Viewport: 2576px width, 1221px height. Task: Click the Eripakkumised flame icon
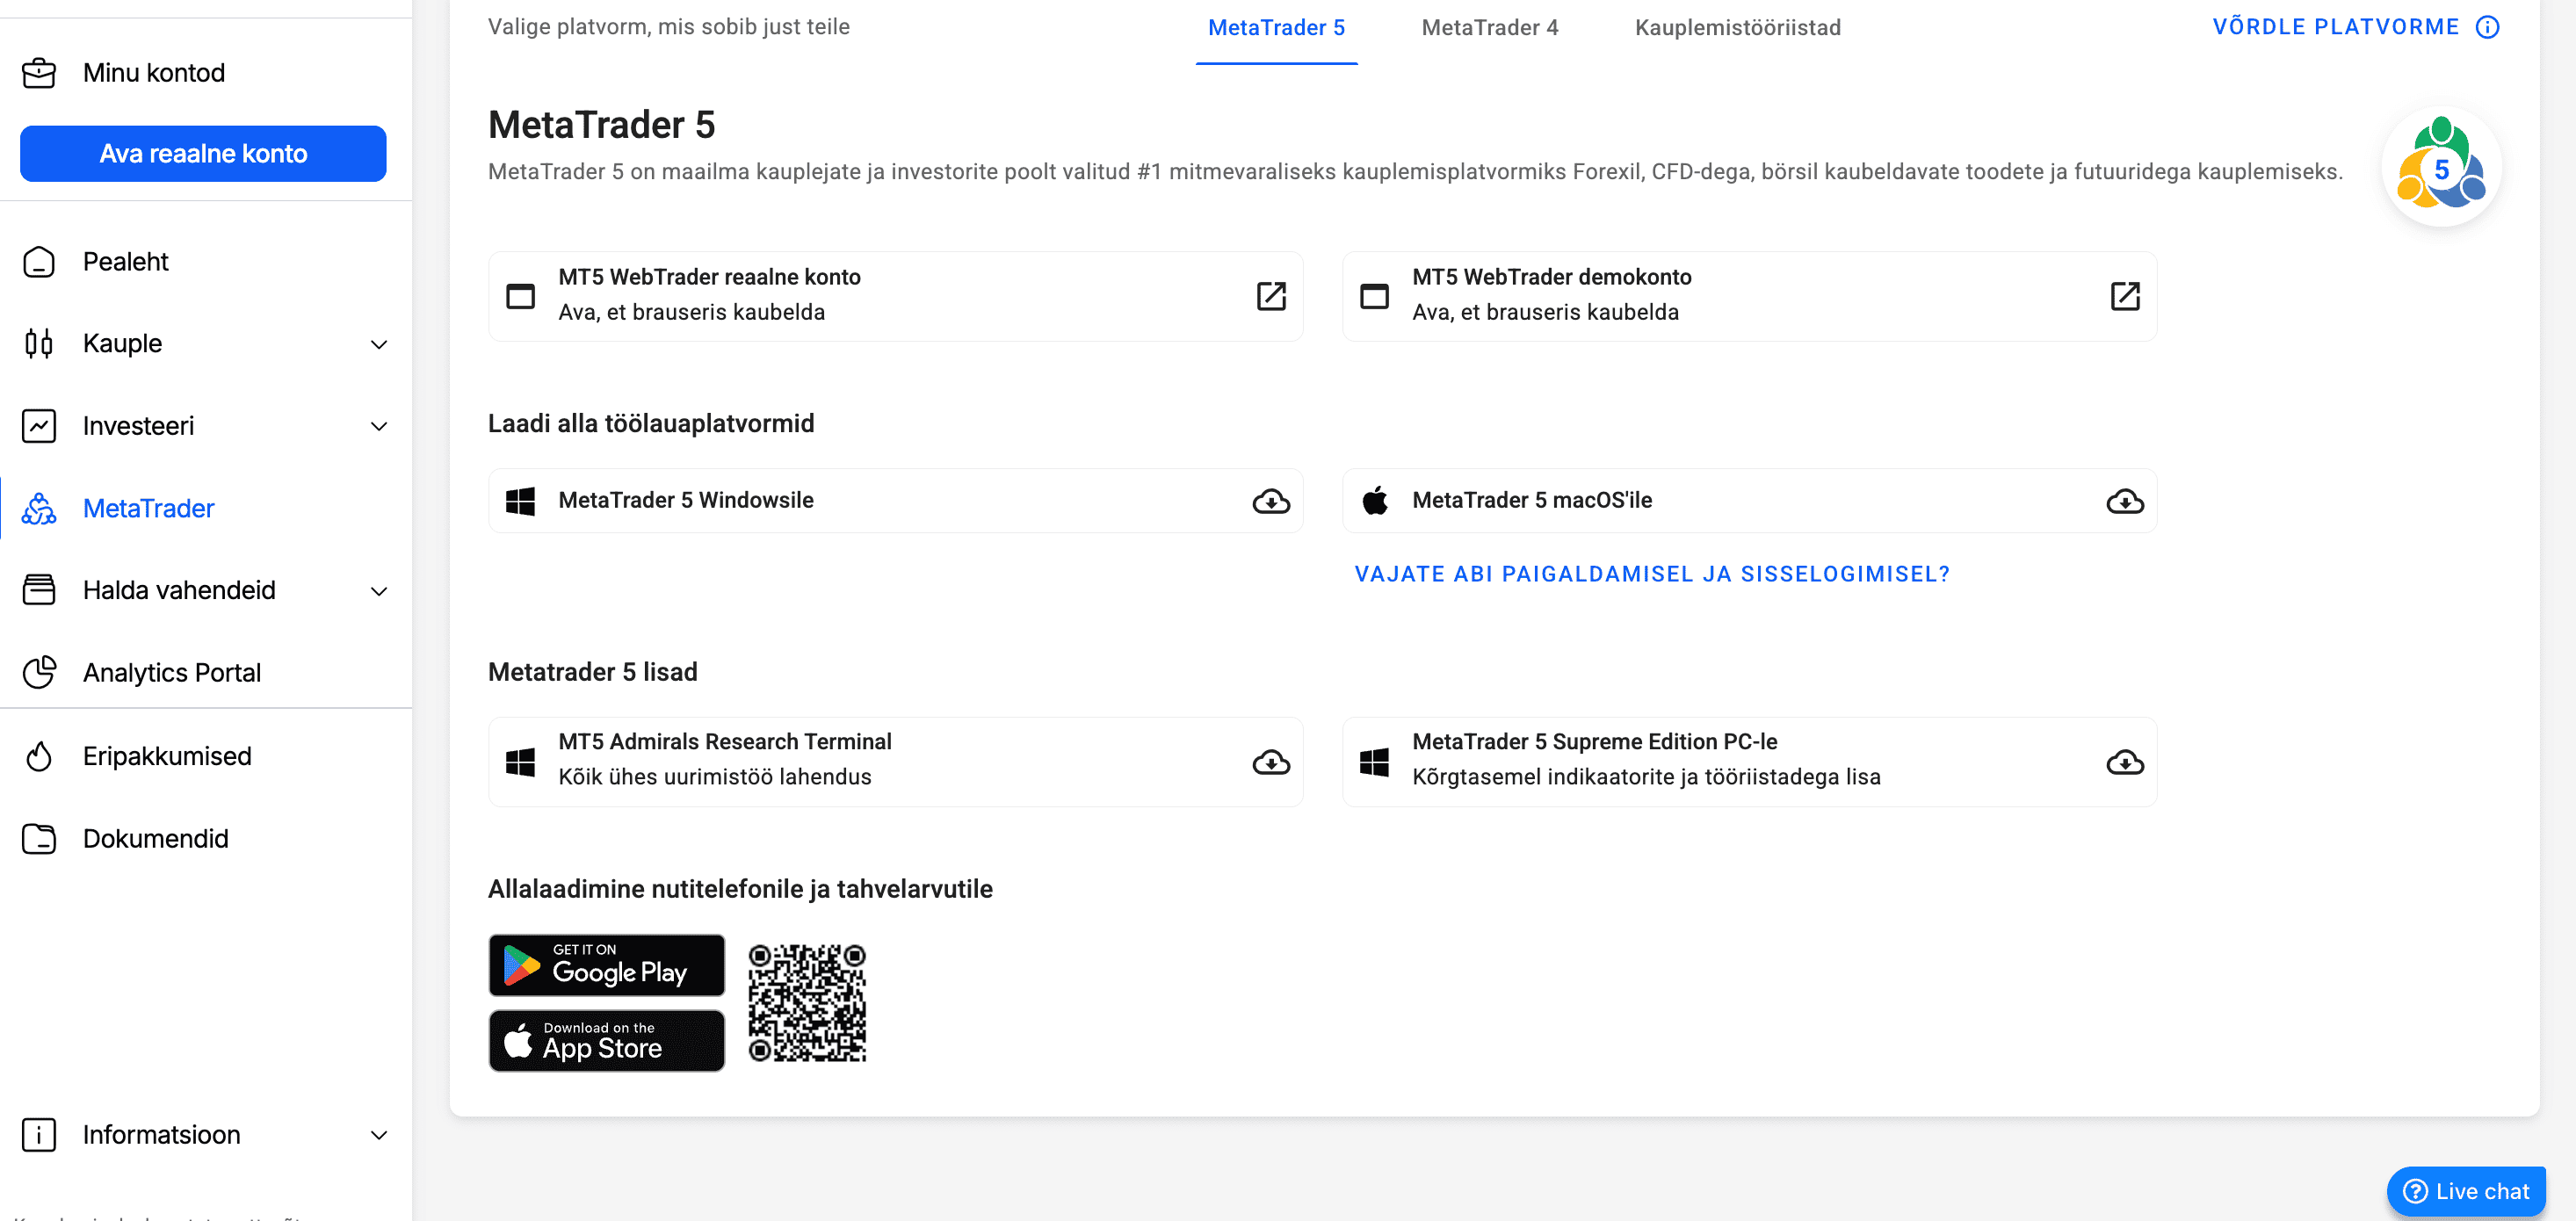(x=39, y=757)
